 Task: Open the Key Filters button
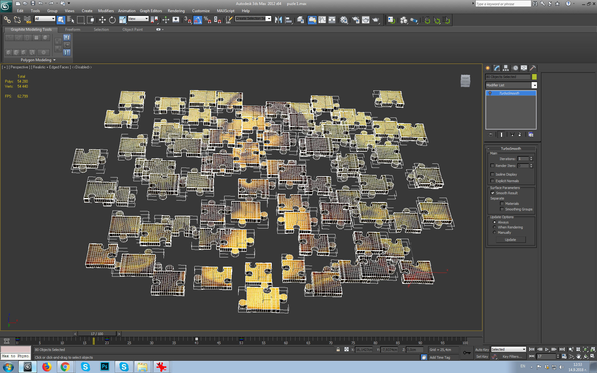512,357
